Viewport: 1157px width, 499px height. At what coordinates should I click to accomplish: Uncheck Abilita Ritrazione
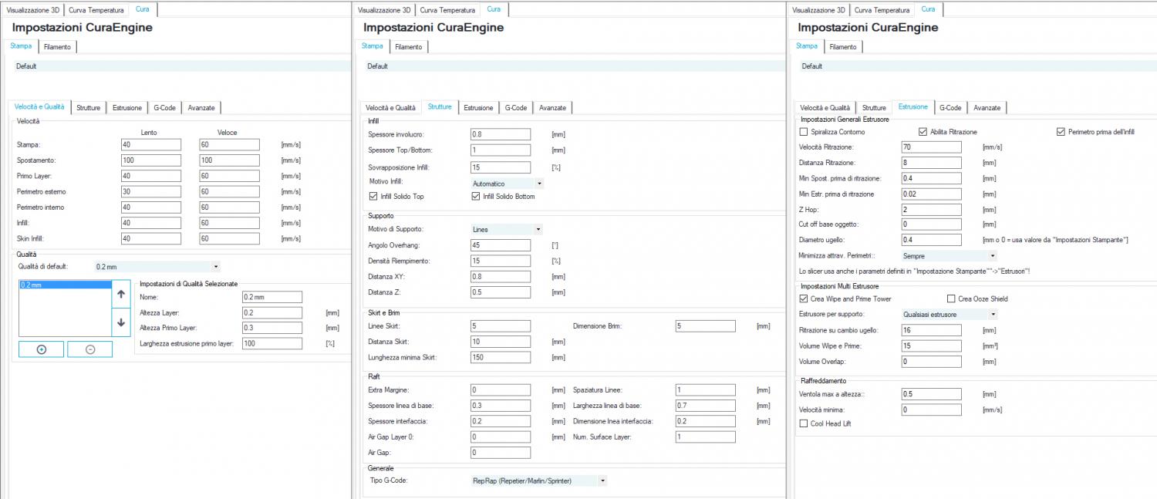tap(923, 132)
